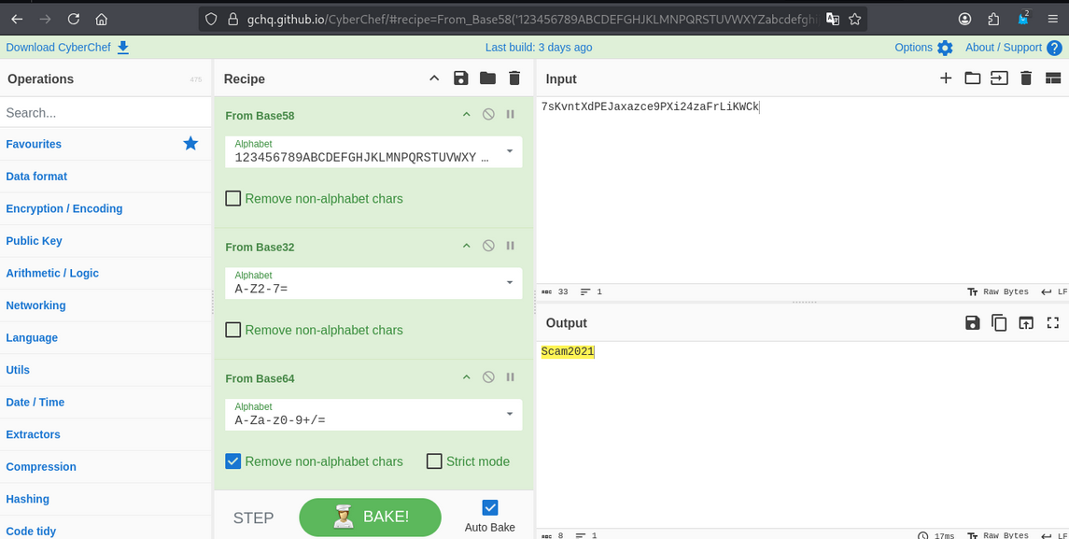Disable the From Base32 operation
The width and height of the screenshot is (1069, 539).
(x=488, y=247)
